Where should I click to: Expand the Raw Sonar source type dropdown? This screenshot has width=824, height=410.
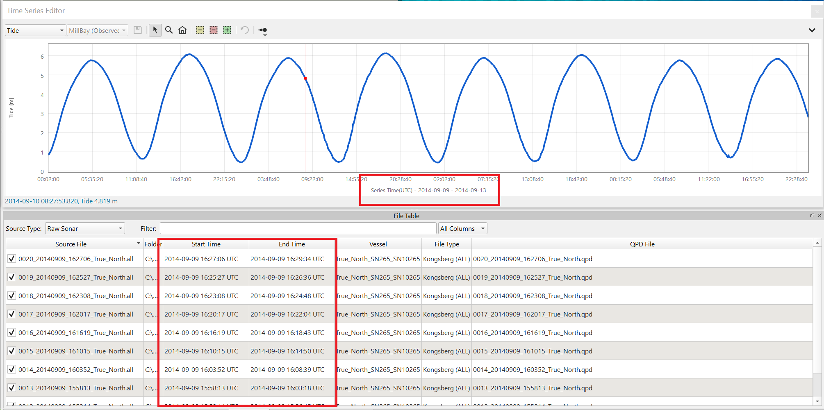[85, 228]
